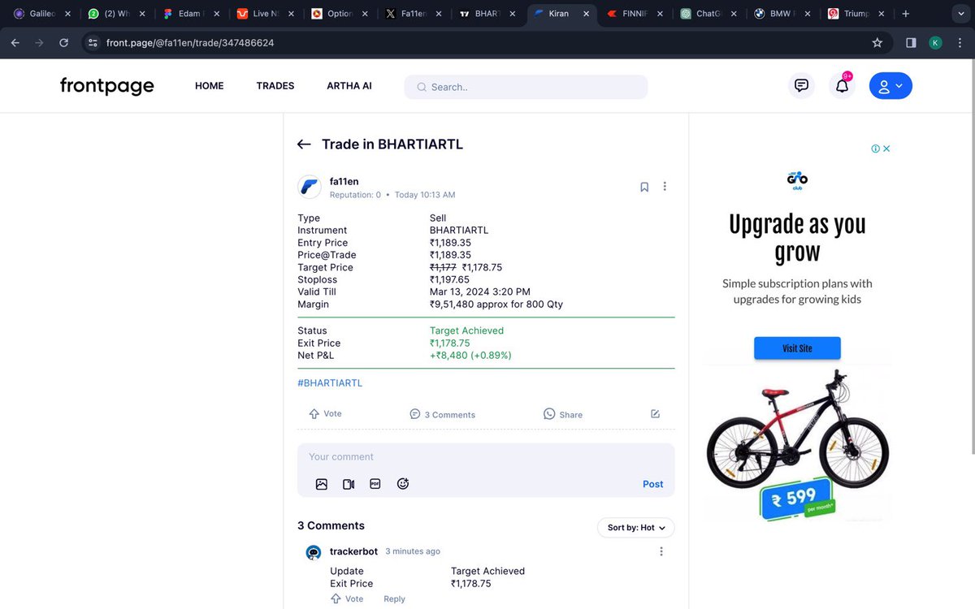Click the trackerbot avatar
The image size is (975, 609).
(x=313, y=553)
